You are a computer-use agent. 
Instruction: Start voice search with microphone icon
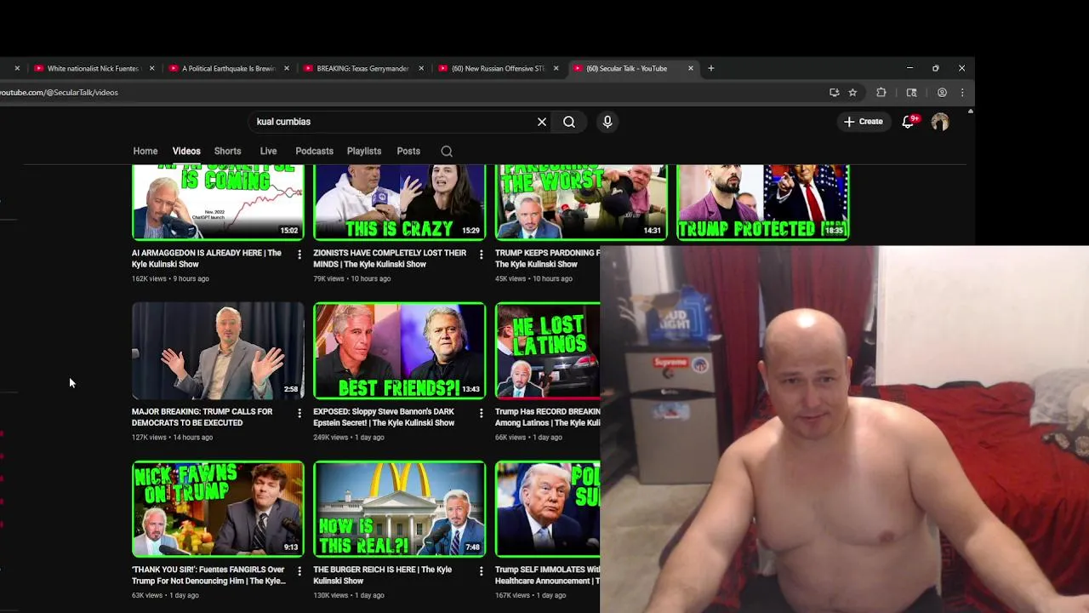[x=607, y=122]
